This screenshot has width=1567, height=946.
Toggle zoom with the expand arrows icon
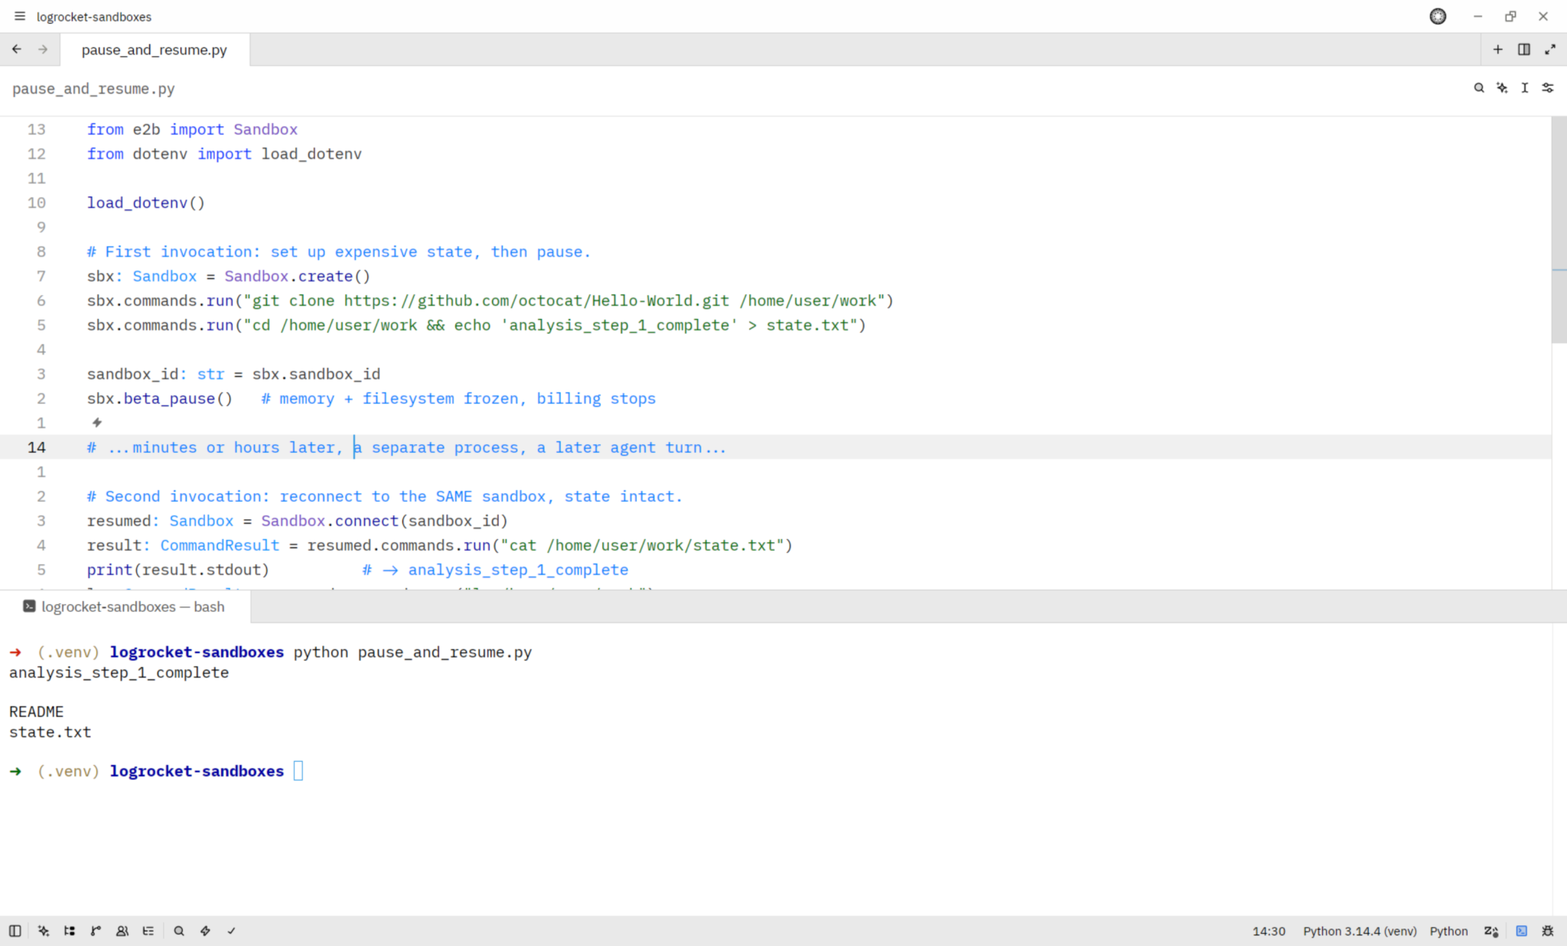coord(1549,49)
